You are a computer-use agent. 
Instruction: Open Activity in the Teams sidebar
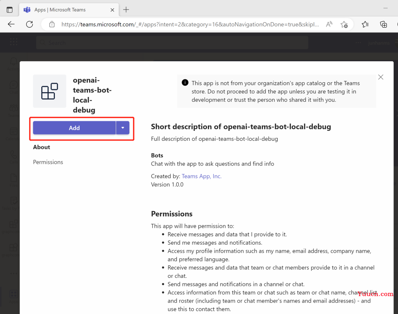point(13,64)
